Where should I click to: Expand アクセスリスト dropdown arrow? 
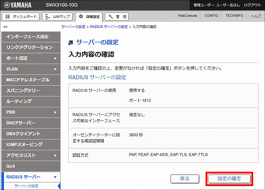click(55, 156)
